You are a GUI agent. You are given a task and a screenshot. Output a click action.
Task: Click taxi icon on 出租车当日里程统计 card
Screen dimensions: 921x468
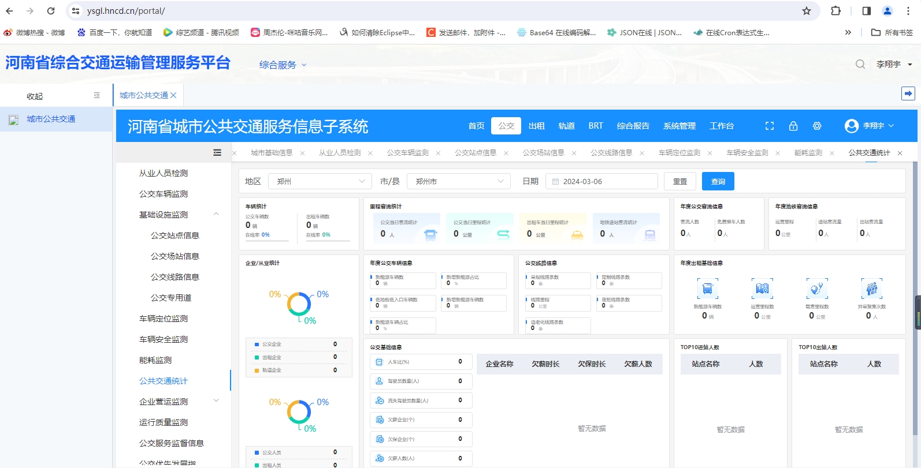pos(577,234)
